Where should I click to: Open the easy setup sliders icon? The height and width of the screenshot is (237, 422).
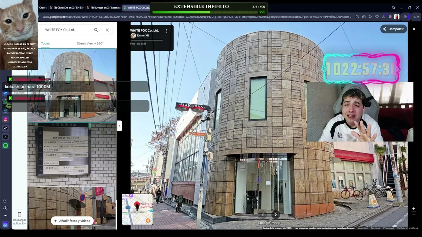point(390,17)
